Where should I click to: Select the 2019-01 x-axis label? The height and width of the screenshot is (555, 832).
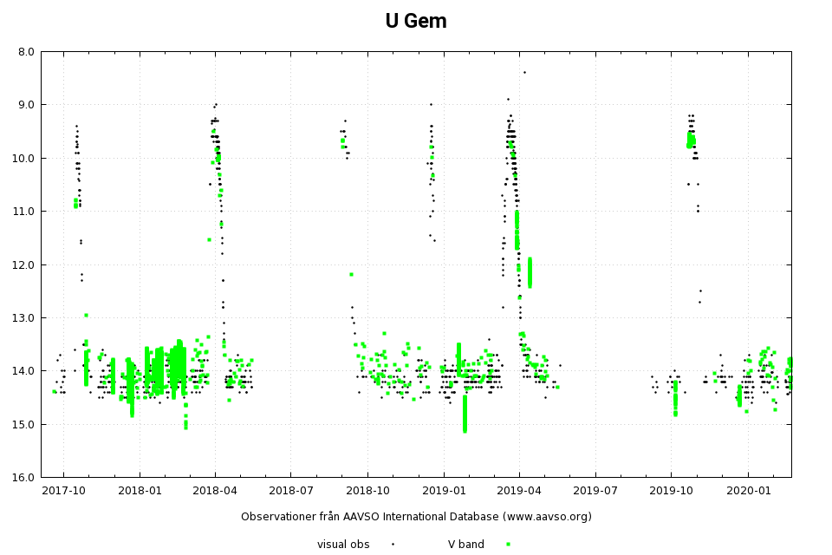[x=444, y=491]
